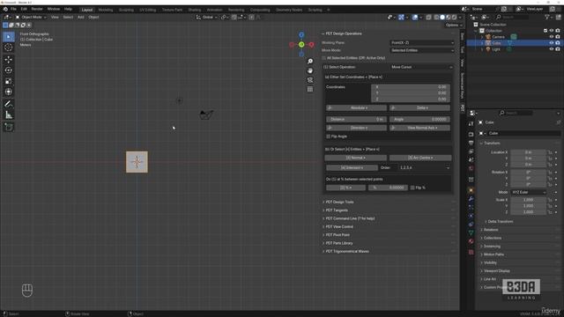Click the Blender logo menu icon
Image resolution: width=564 pixels, height=317 pixels.
5,9
